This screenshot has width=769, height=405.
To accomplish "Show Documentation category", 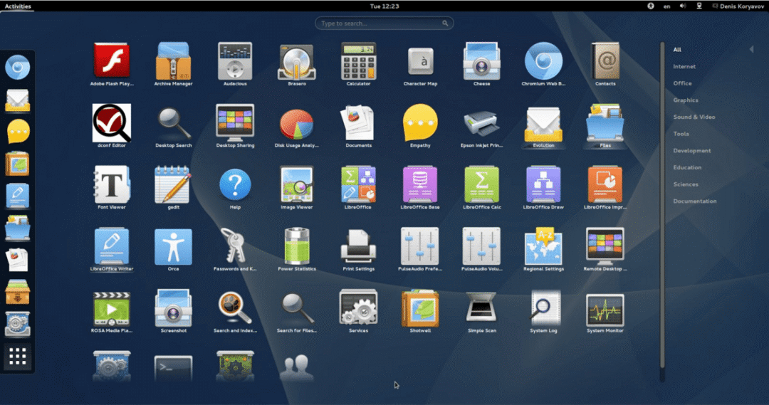I will [694, 201].
